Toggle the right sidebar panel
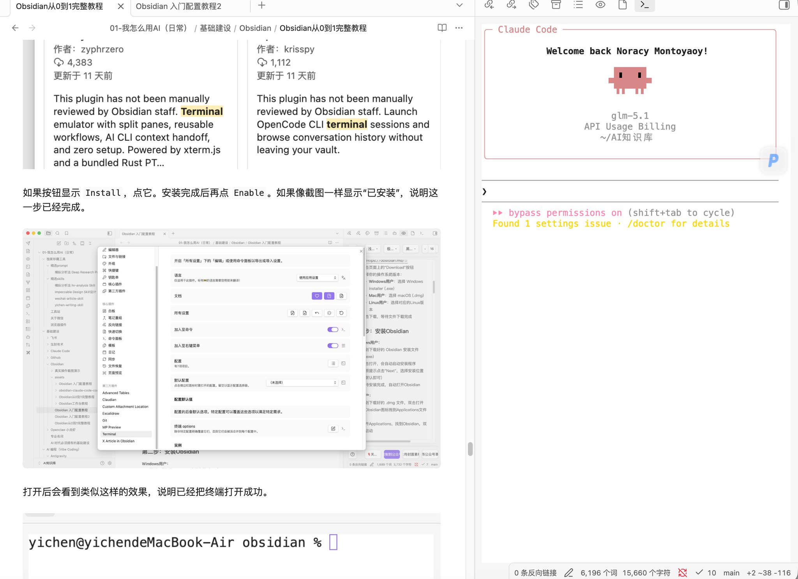 click(x=784, y=5)
